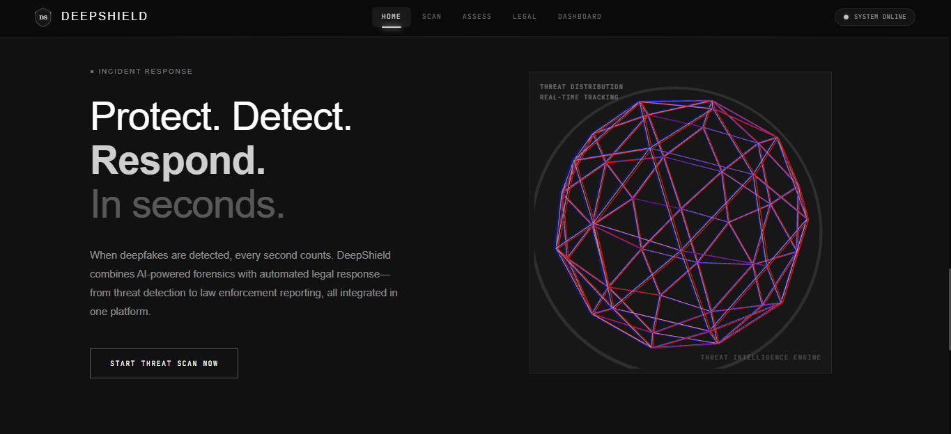Click the THREAT DISTRIBUTION label
Image resolution: width=951 pixels, height=434 pixels.
(581, 87)
